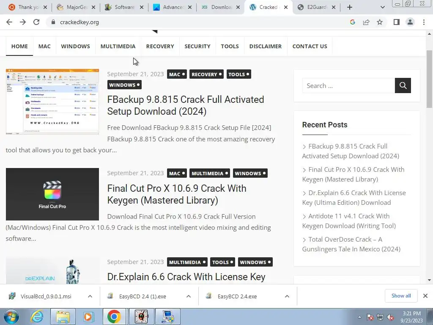Open recent post Total OverDose Crack

(351, 244)
